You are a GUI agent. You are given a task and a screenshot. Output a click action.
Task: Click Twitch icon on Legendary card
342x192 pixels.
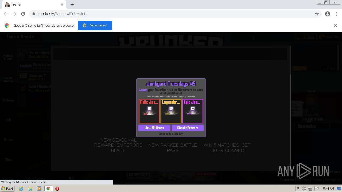[171, 109]
